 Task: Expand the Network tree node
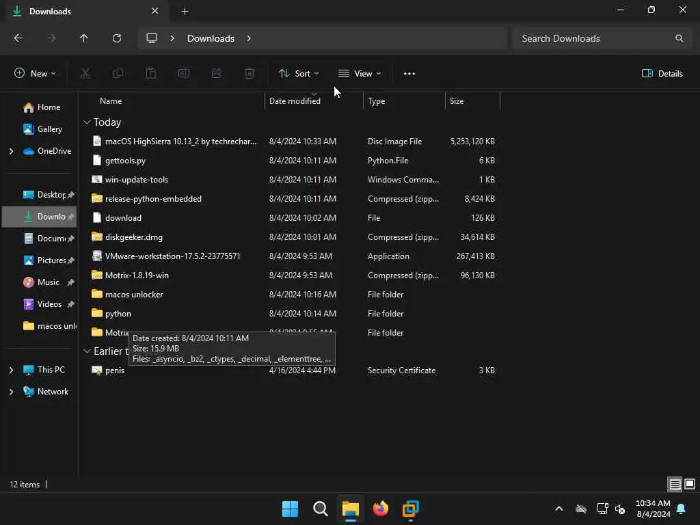click(x=11, y=392)
